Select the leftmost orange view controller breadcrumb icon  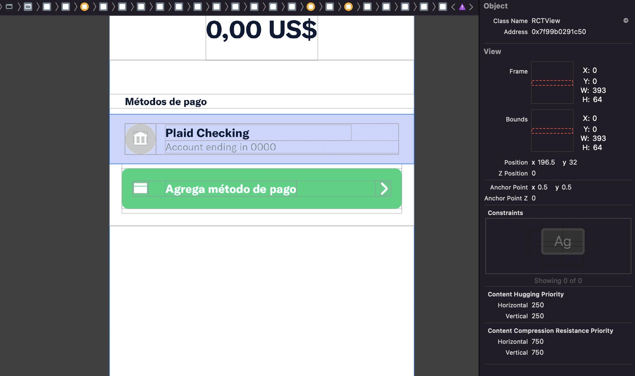(x=85, y=7)
